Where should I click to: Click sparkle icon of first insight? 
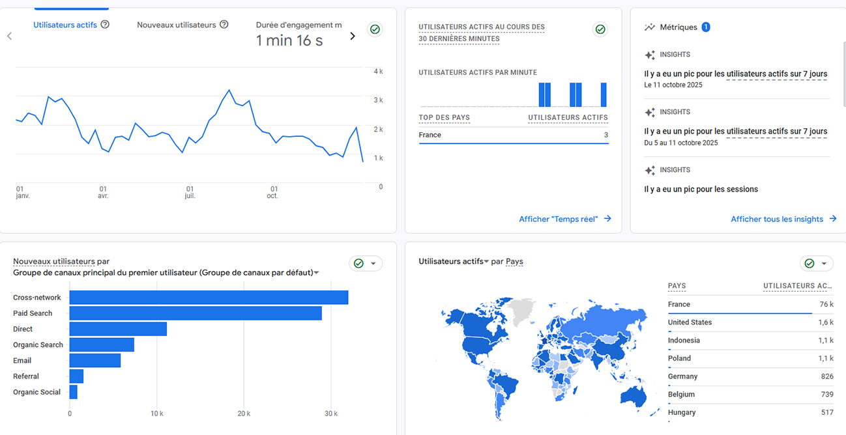[x=650, y=55]
